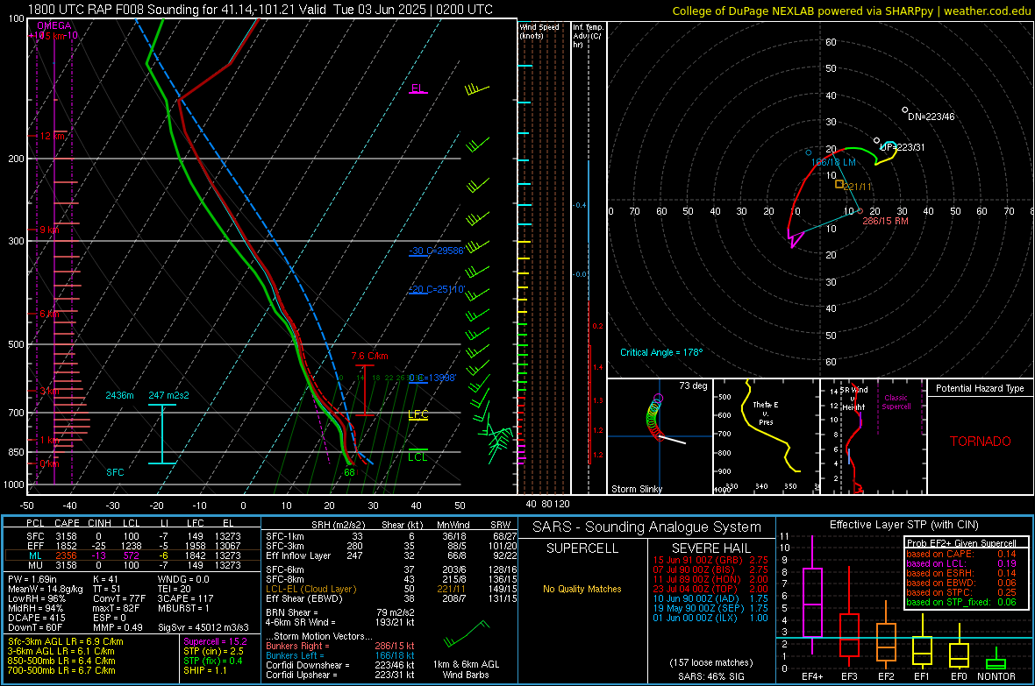Image resolution: width=1035 pixels, height=686 pixels.
Task: Click the '73 deg' slinky tilt value
Action: click(693, 385)
